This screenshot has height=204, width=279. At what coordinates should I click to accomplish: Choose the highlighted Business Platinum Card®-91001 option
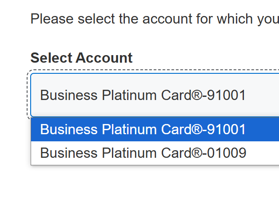[x=143, y=129]
